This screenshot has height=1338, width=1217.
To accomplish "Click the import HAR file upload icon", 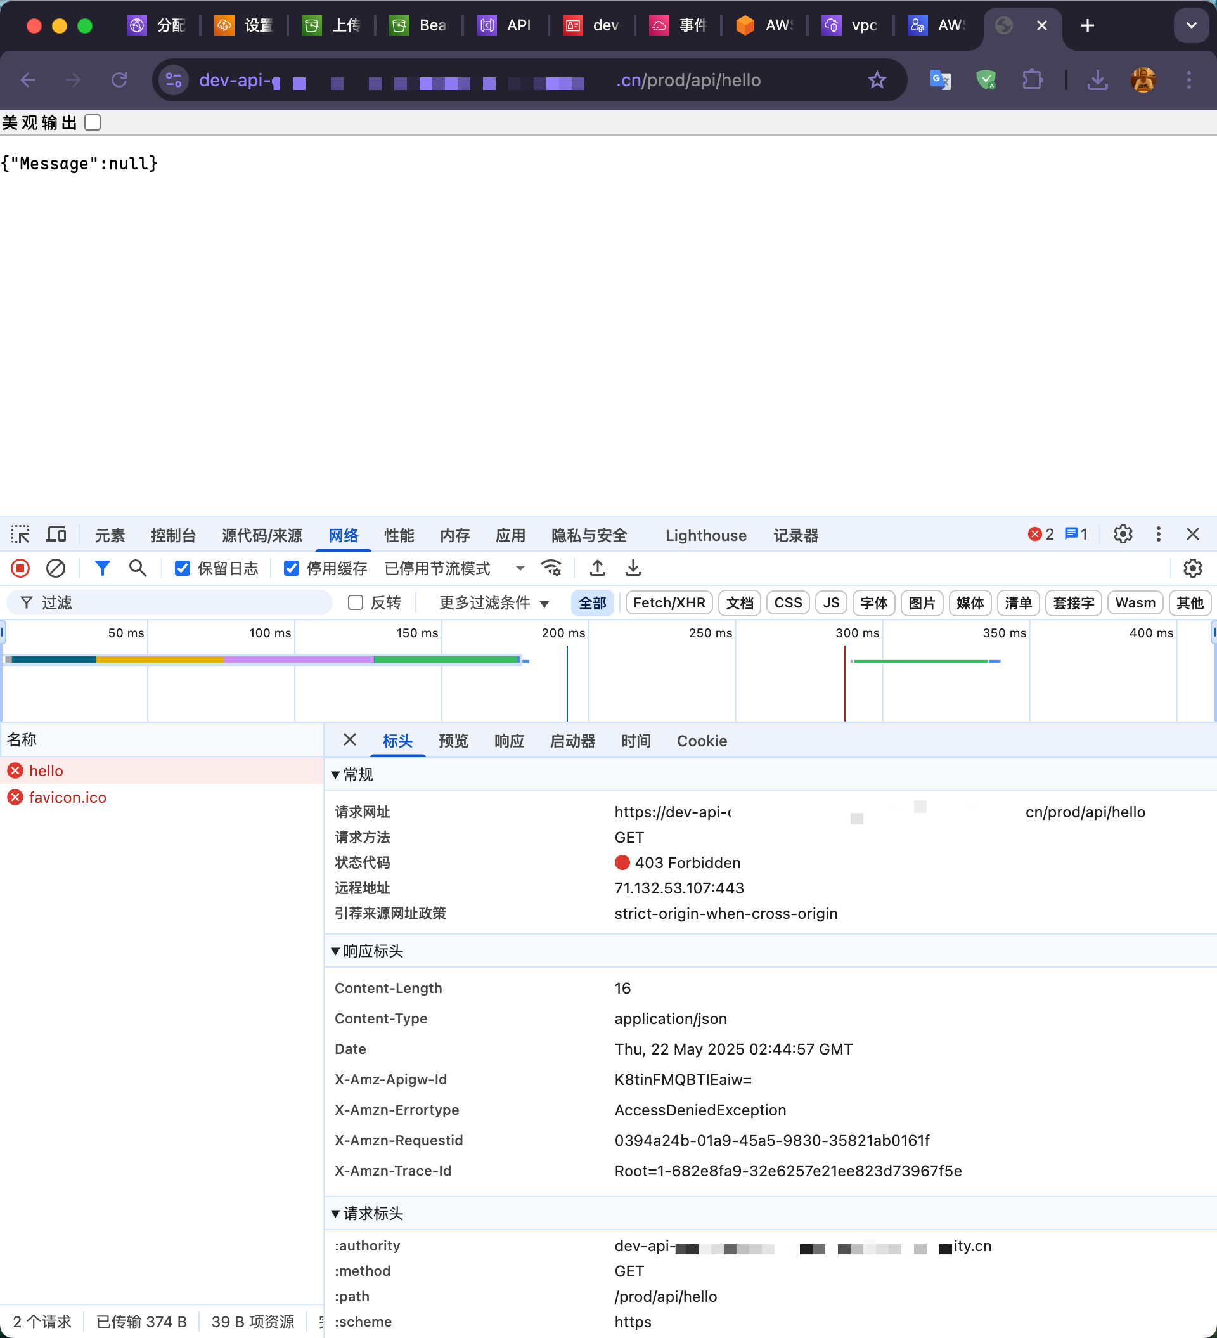I will point(597,568).
